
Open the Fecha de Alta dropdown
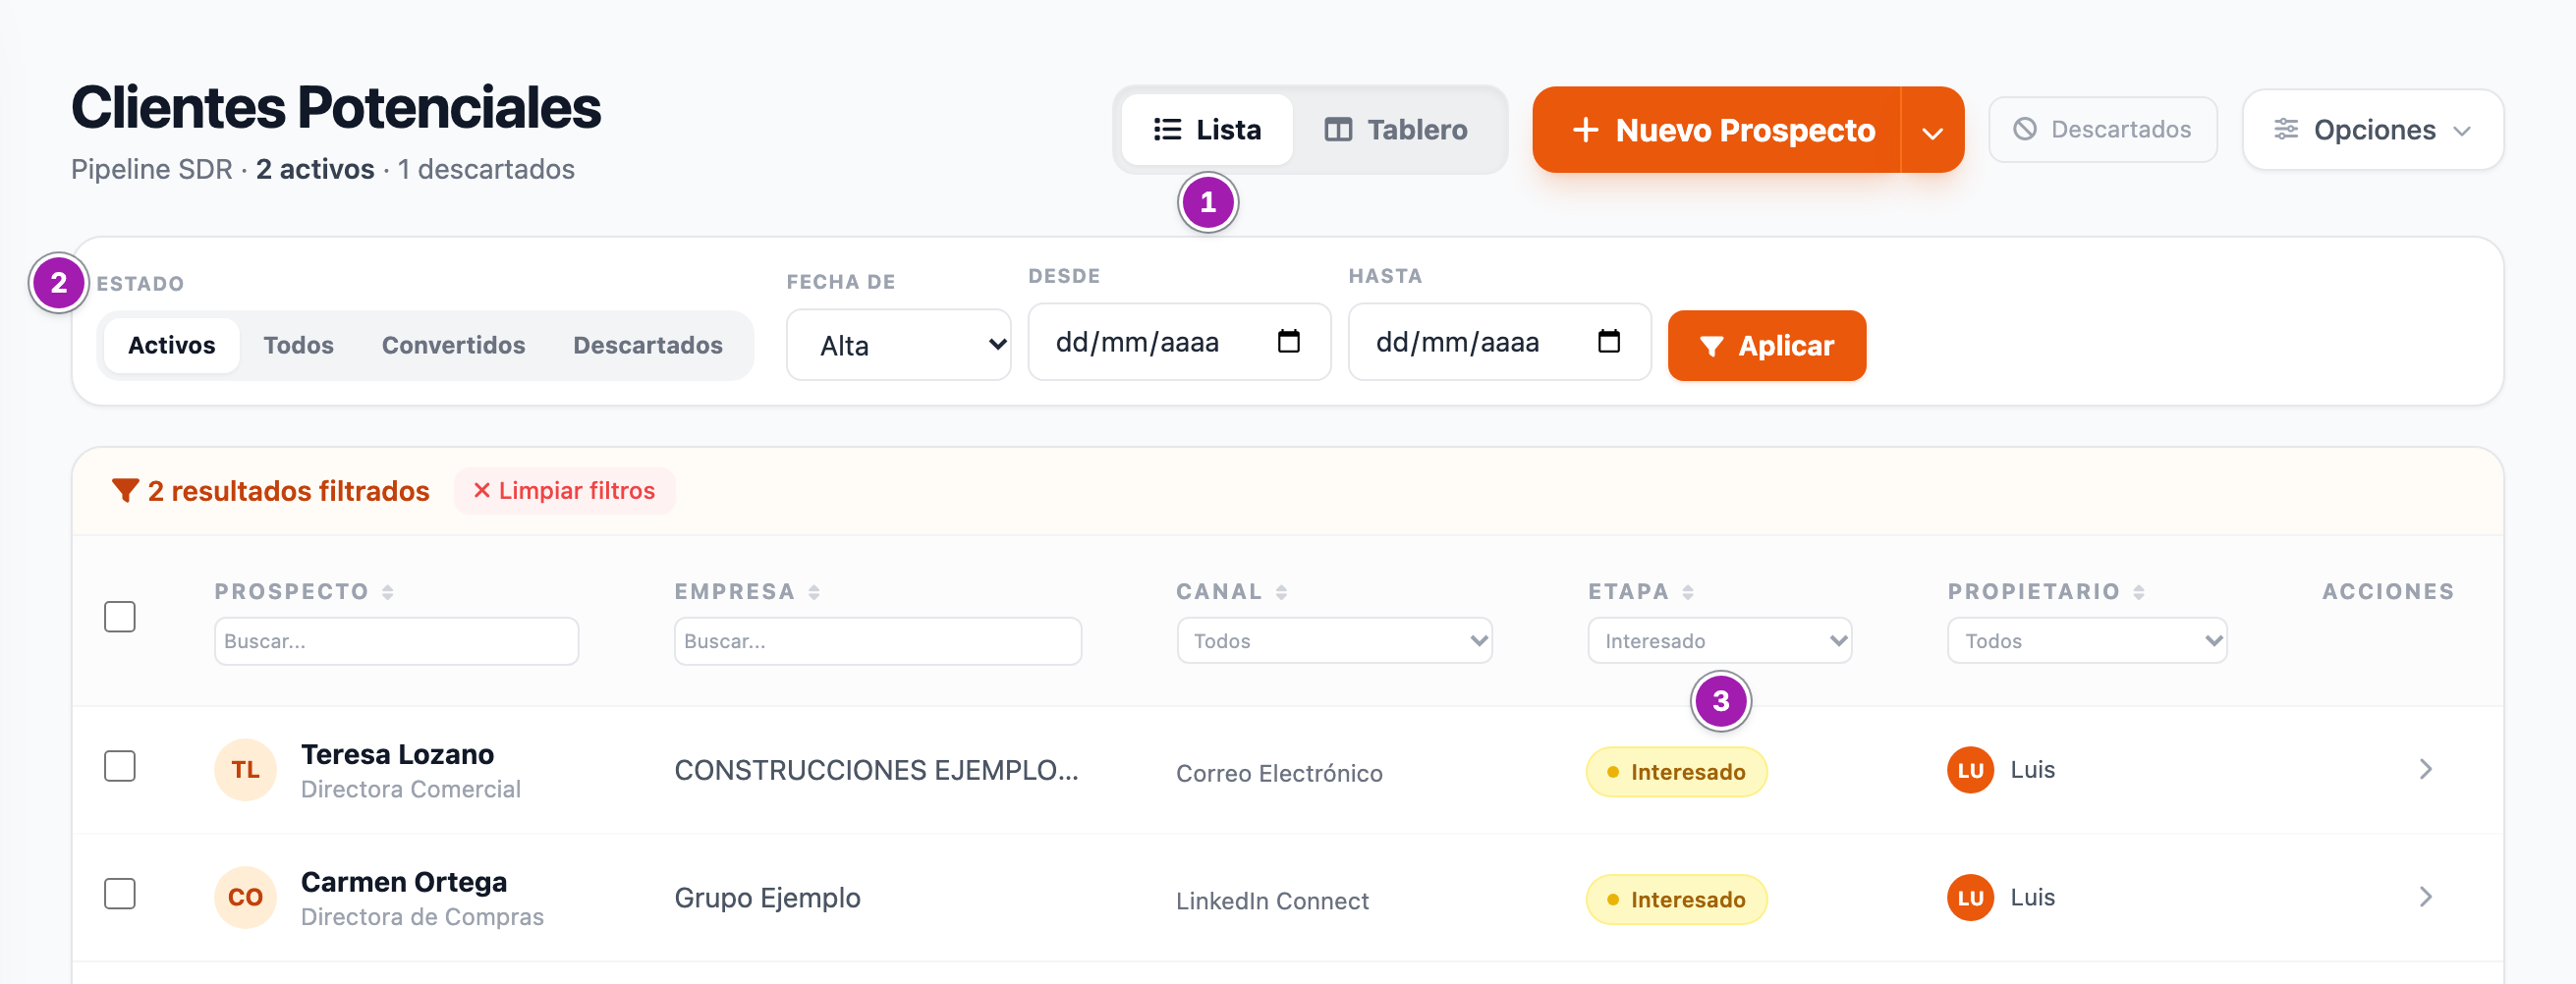[x=898, y=345]
